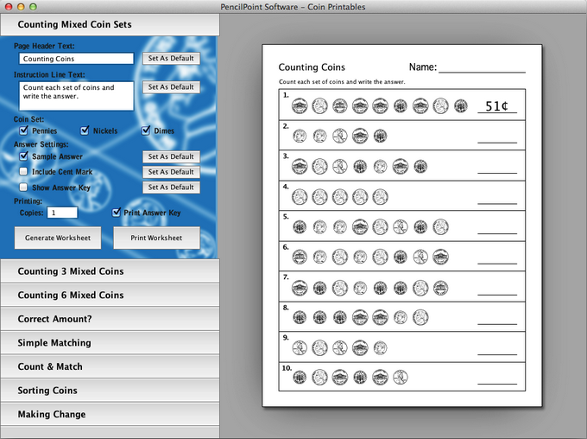Turn off the Sample Answer checkbox
The image size is (587, 439).
pyautogui.click(x=24, y=156)
